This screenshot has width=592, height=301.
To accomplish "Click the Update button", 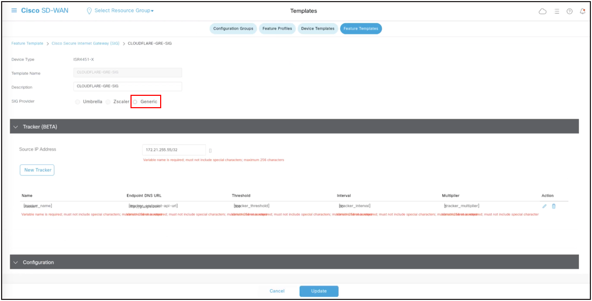I will tap(319, 291).
